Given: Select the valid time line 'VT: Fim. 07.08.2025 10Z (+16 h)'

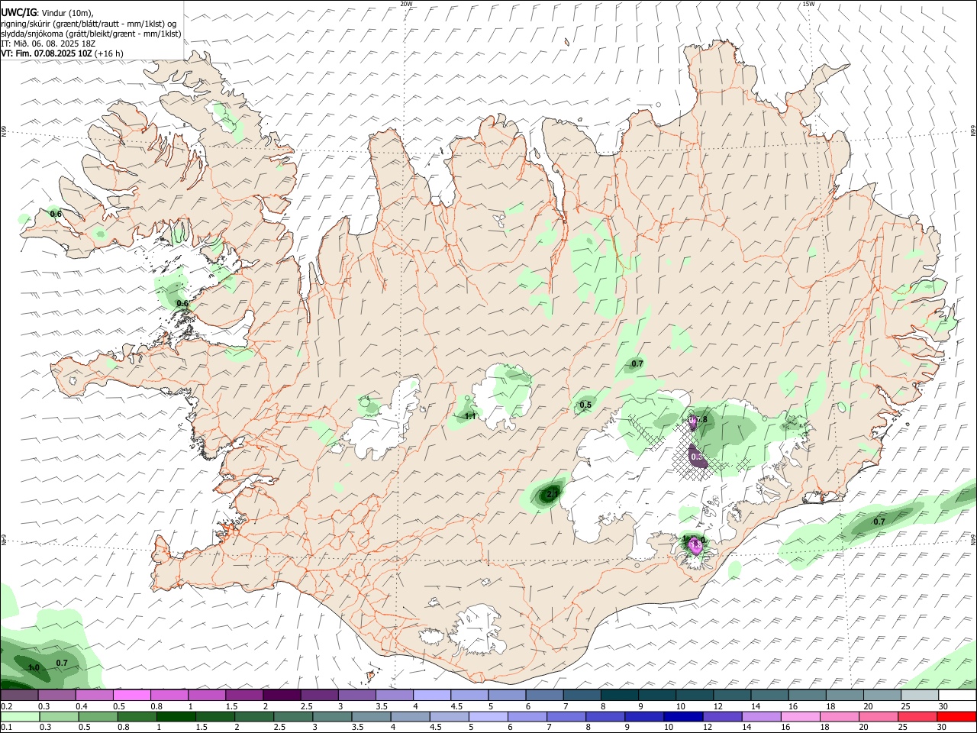Looking at the screenshot, I should (x=63, y=53).
